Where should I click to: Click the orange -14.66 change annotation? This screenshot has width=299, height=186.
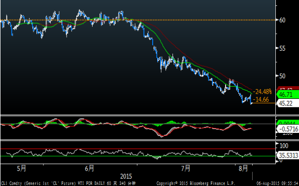tap(261, 99)
